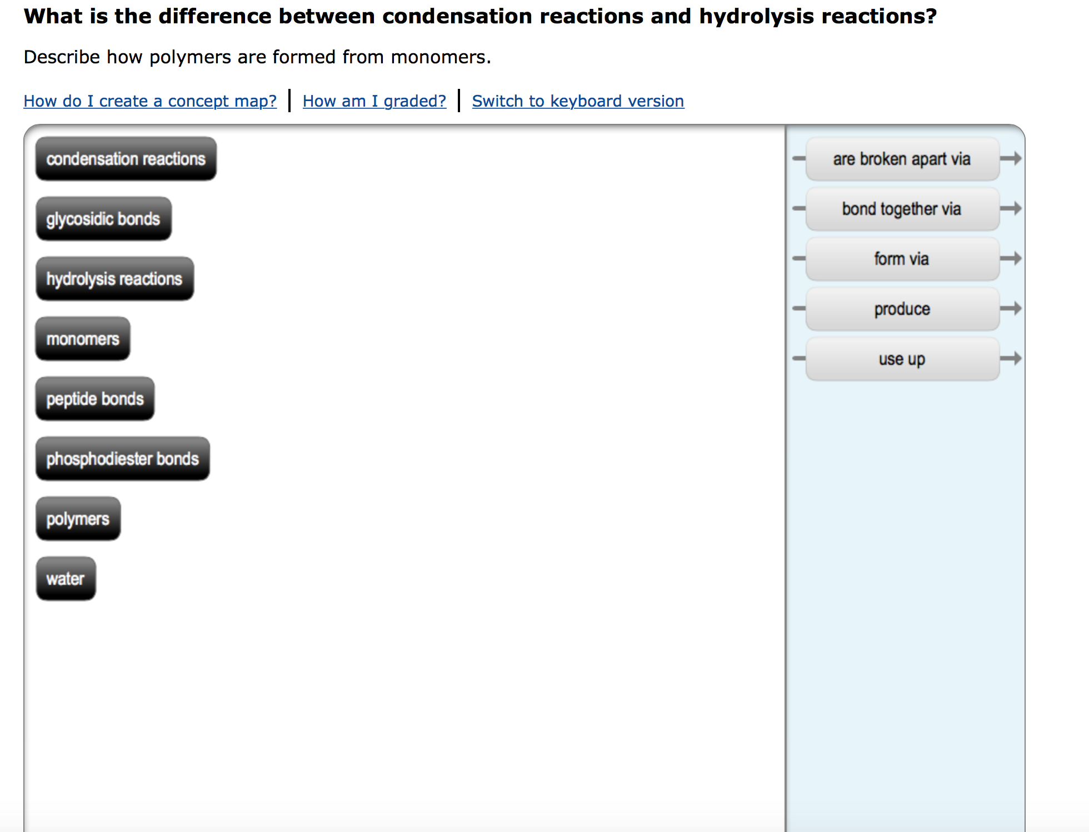
Task: Pick the 'bond together via' linking phrase
Action: click(902, 209)
